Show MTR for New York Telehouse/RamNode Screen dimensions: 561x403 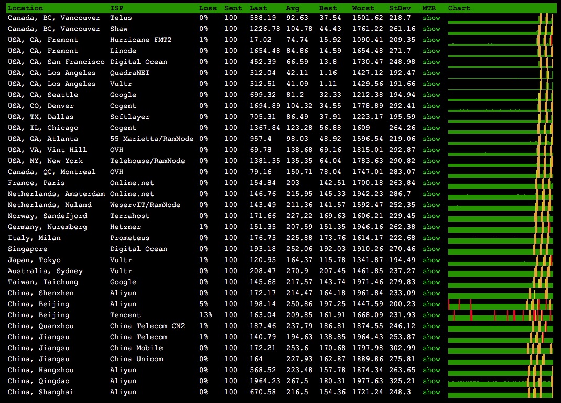[x=431, y=161]
